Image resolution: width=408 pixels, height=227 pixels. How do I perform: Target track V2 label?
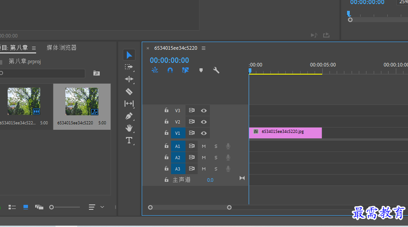tap(177, 122)
